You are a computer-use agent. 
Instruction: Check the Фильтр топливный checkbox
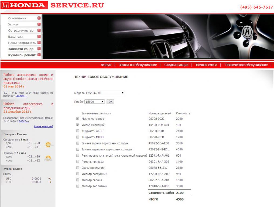(x=78, y=186)
